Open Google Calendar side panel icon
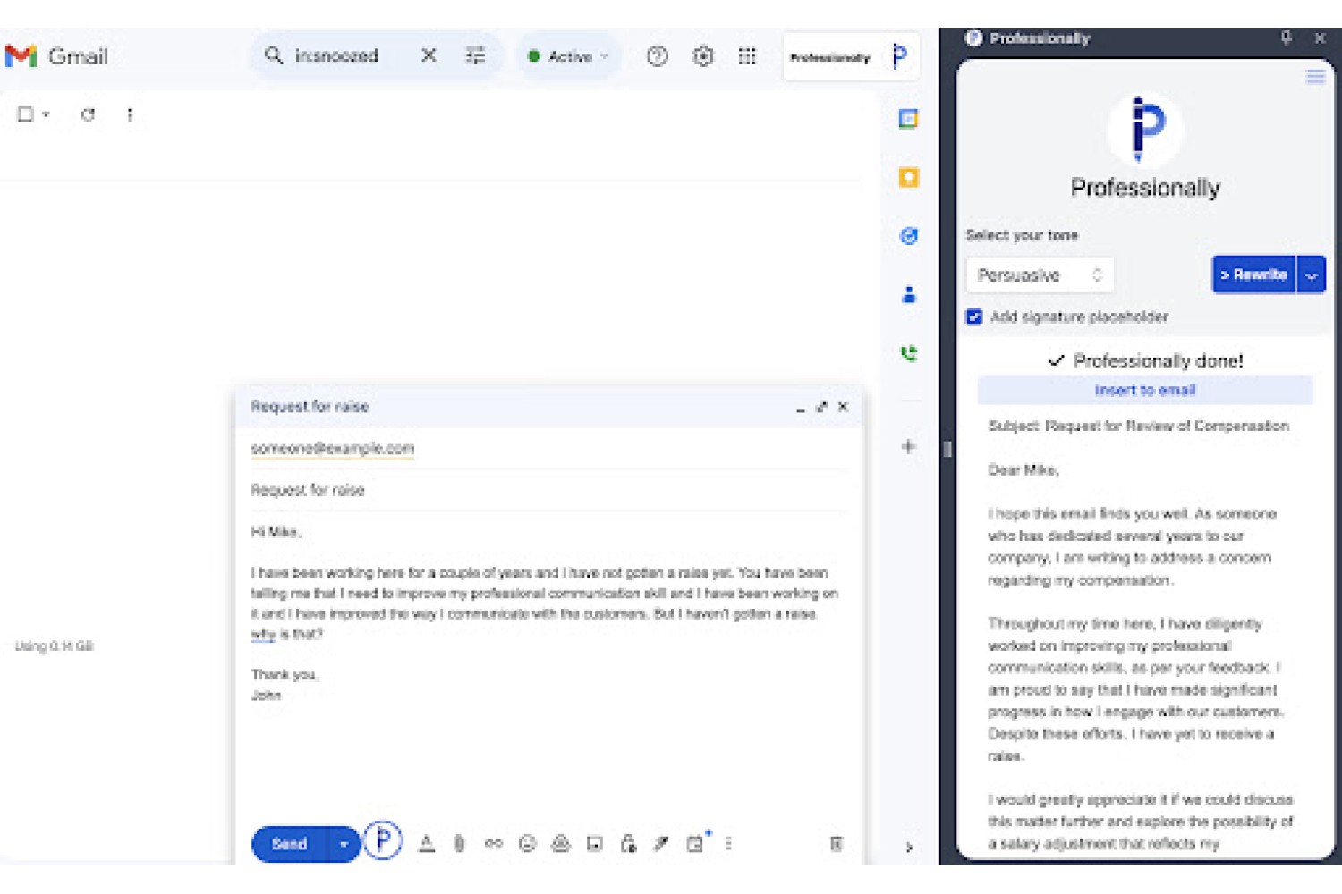This screenshot has height=894, width=1342. pos(908,119)
